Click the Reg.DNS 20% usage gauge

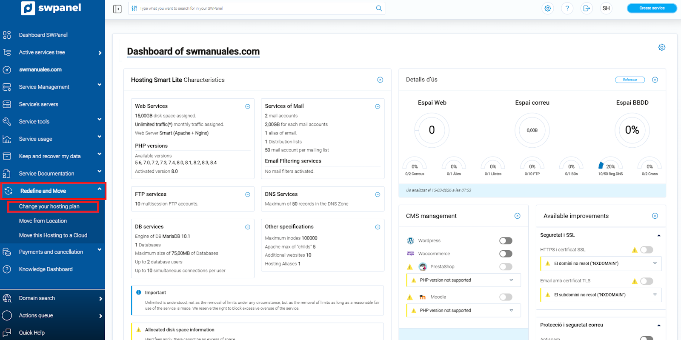[x=610, y=166]
